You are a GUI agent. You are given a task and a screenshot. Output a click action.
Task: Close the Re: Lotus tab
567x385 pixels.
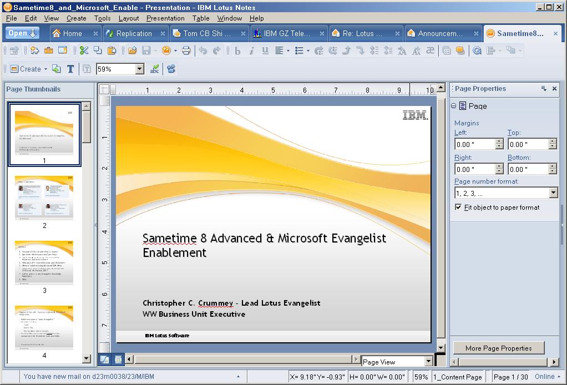pyautogui.click(x=397, y=33)
